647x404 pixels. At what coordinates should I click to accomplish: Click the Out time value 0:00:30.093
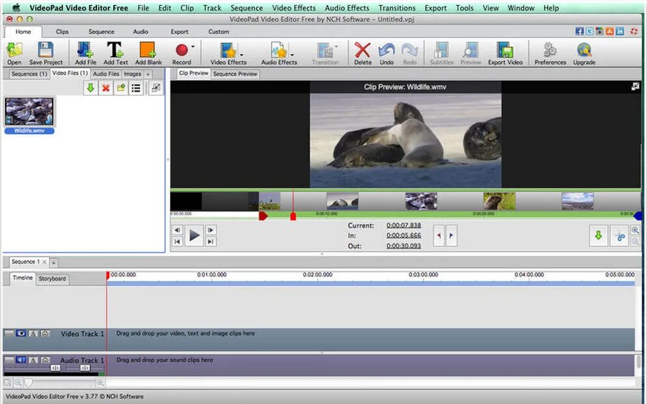click(x=404, y=246)
